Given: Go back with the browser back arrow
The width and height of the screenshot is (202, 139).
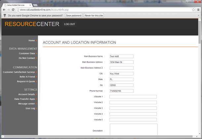Looking at the screenshot, I should coord(4,10).
